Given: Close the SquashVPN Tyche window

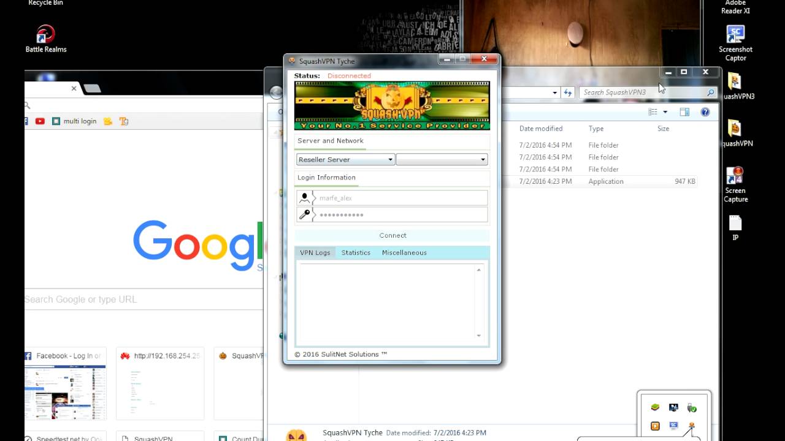Looking at the screenshot, I should [x=484, y=59].
